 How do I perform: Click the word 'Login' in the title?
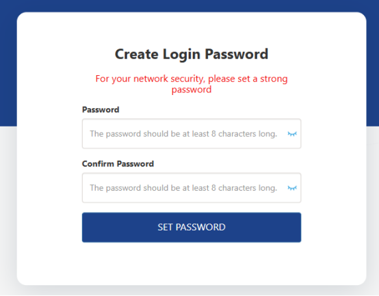(181, 54)
